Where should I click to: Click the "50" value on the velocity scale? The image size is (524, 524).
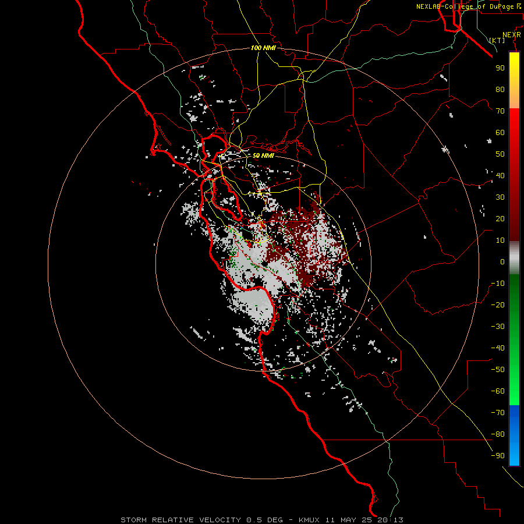coord(500,154)
